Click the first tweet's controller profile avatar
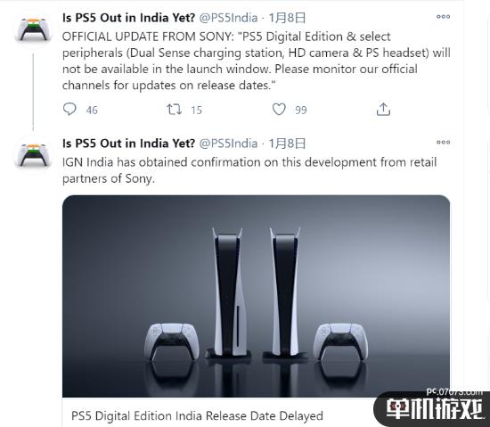490x427 pixels. tap(33, 29)
